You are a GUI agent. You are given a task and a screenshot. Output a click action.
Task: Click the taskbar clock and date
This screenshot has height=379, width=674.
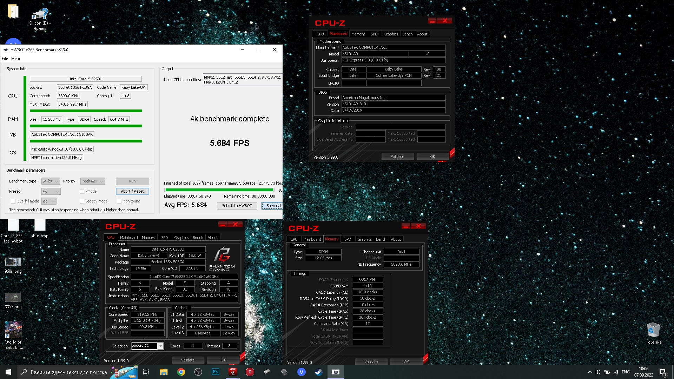pos(643,372)
